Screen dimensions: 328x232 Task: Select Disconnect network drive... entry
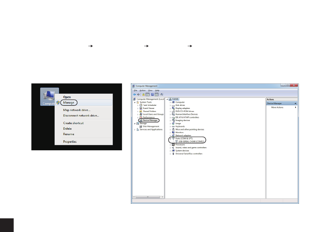[84, 115]
